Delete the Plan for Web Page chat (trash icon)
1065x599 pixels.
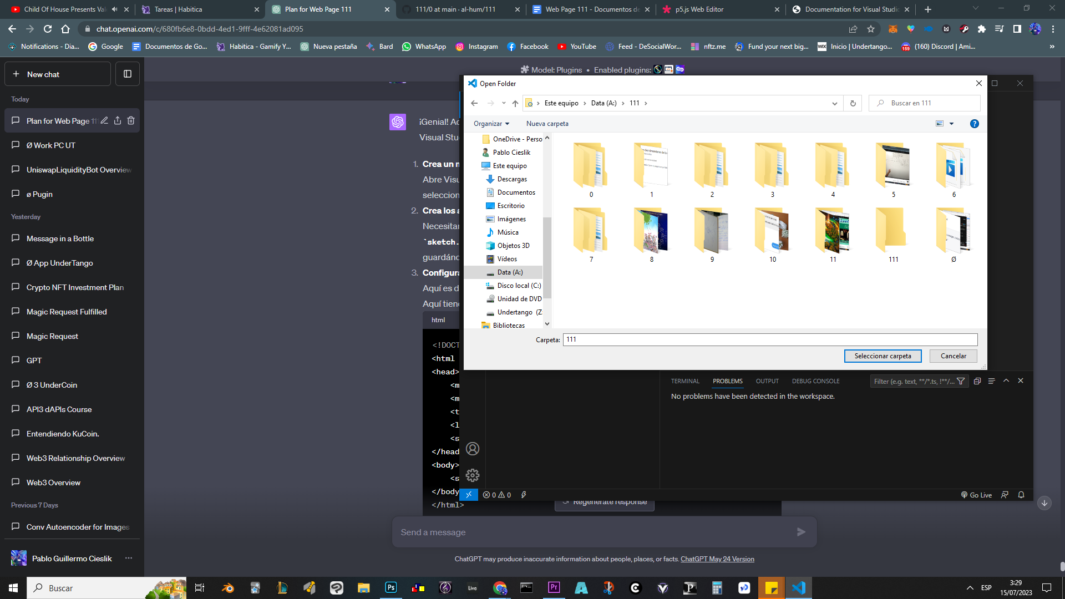131,120
